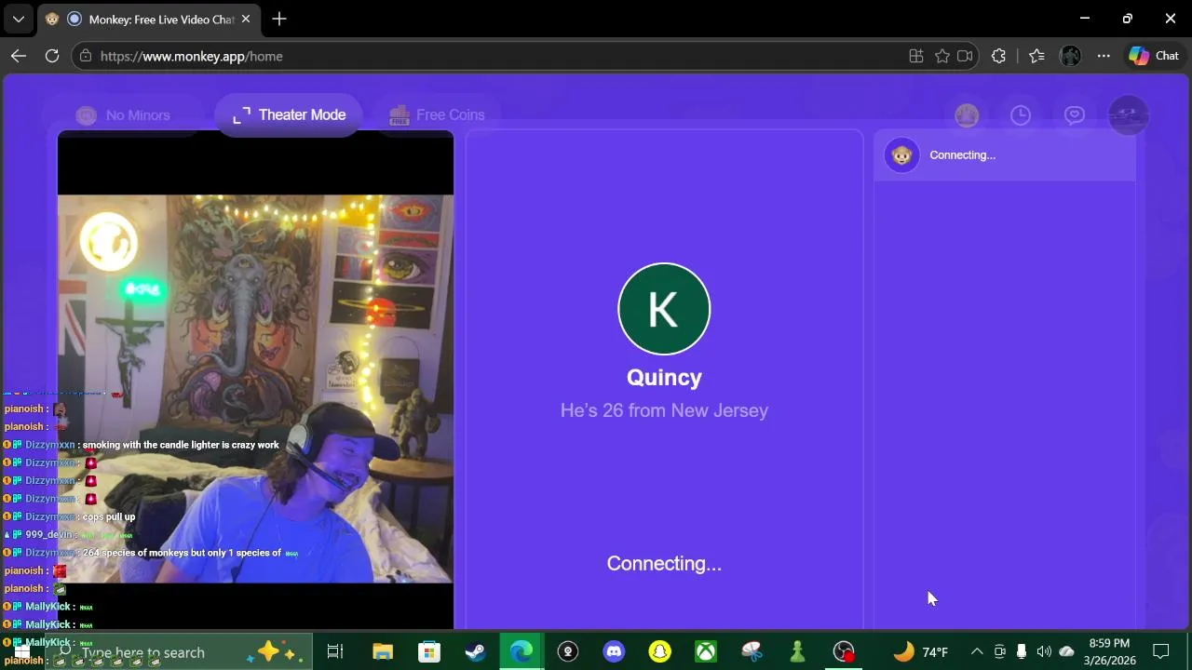
Task: Open Settings and more menu
Action: [1104, 56]
